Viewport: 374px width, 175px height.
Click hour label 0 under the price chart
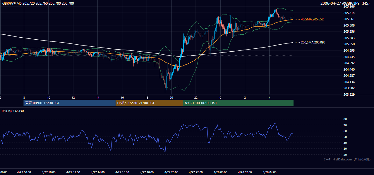220,98
